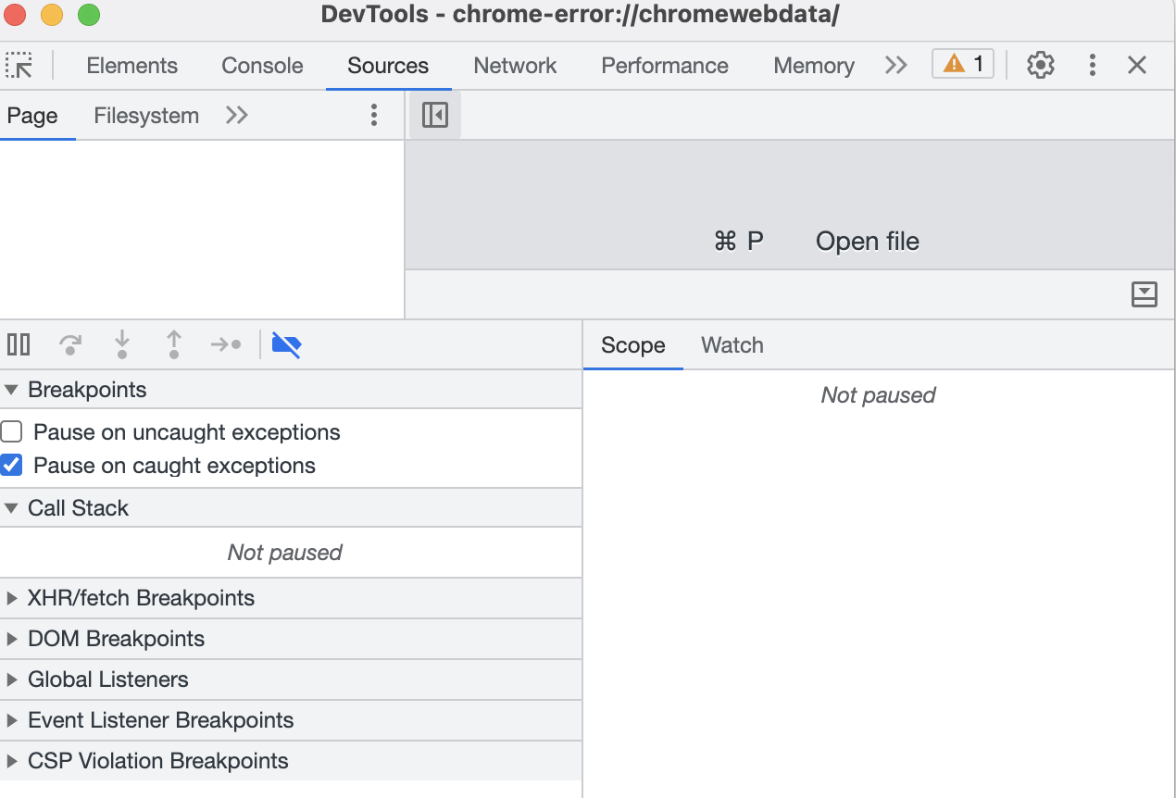Switch to the Console tab

click(262, 66)
